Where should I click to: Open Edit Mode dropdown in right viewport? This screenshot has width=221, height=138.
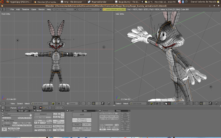coord(139,104)
